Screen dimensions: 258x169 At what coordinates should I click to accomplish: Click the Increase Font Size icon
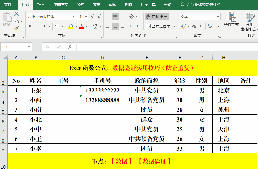[x=92, y=17]
